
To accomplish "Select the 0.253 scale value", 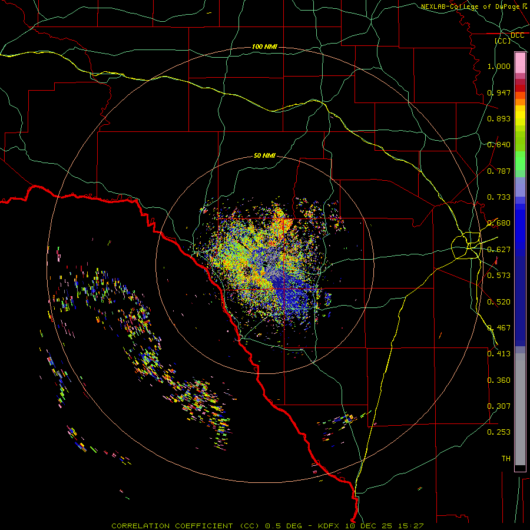I will coord(499,432).
